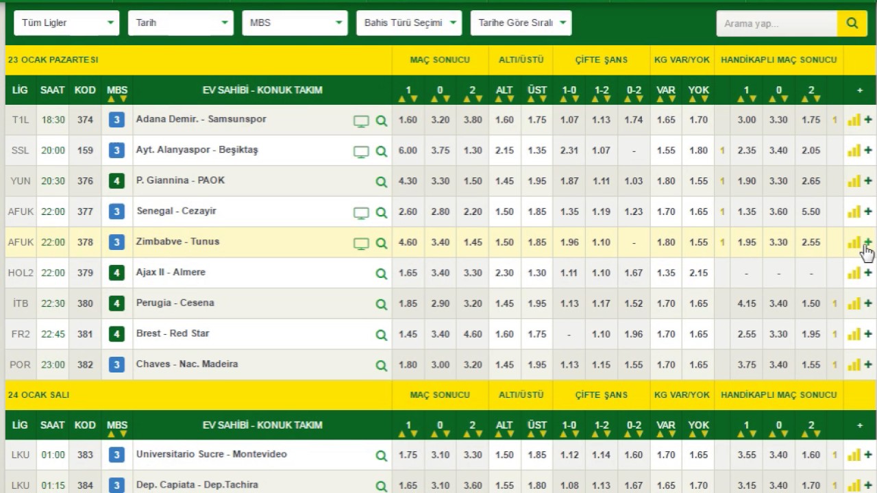Image resolution: width=877 pixels, height=493 pixels.
Task: Click the 24 OCAK SALI date header
Action: point(38,394)
